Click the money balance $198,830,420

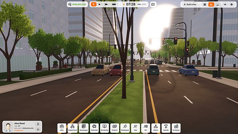(x=78, y=4)
